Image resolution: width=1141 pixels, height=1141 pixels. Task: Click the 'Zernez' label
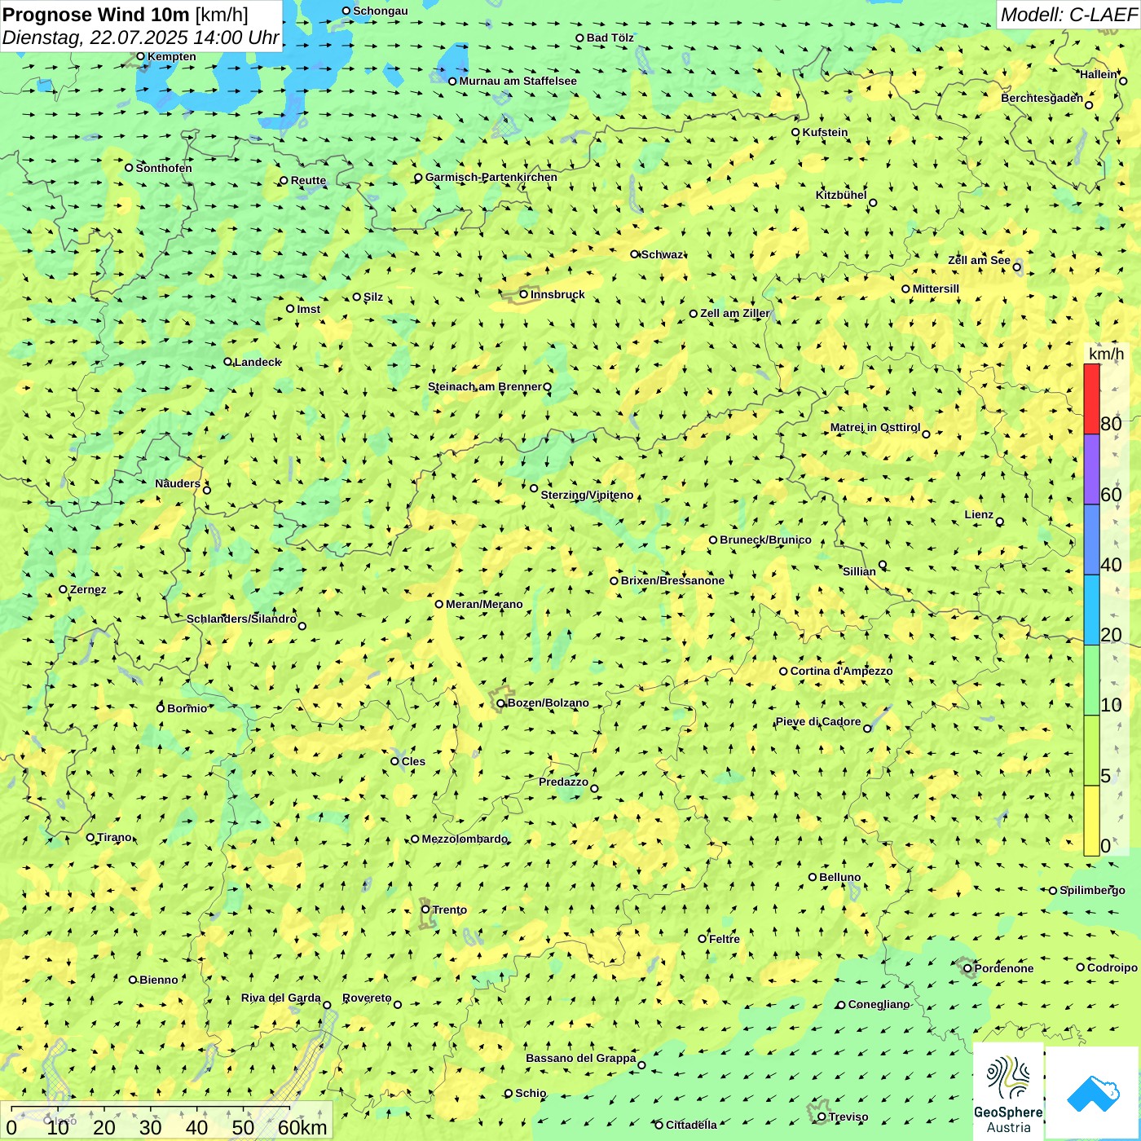[88, 589]
